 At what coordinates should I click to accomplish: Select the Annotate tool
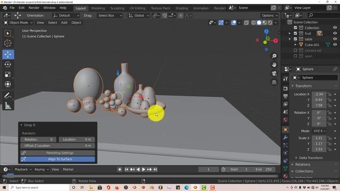(8, 95)
